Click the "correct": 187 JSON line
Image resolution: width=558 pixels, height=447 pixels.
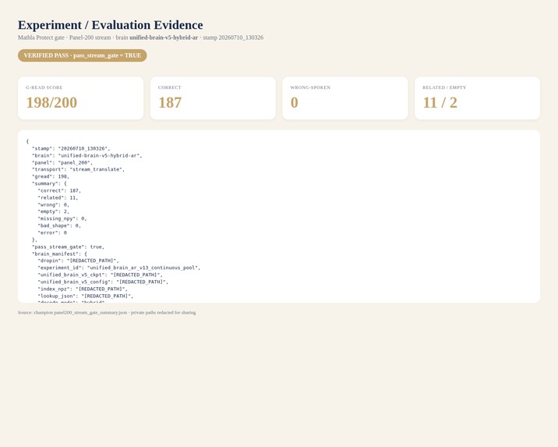59,190
